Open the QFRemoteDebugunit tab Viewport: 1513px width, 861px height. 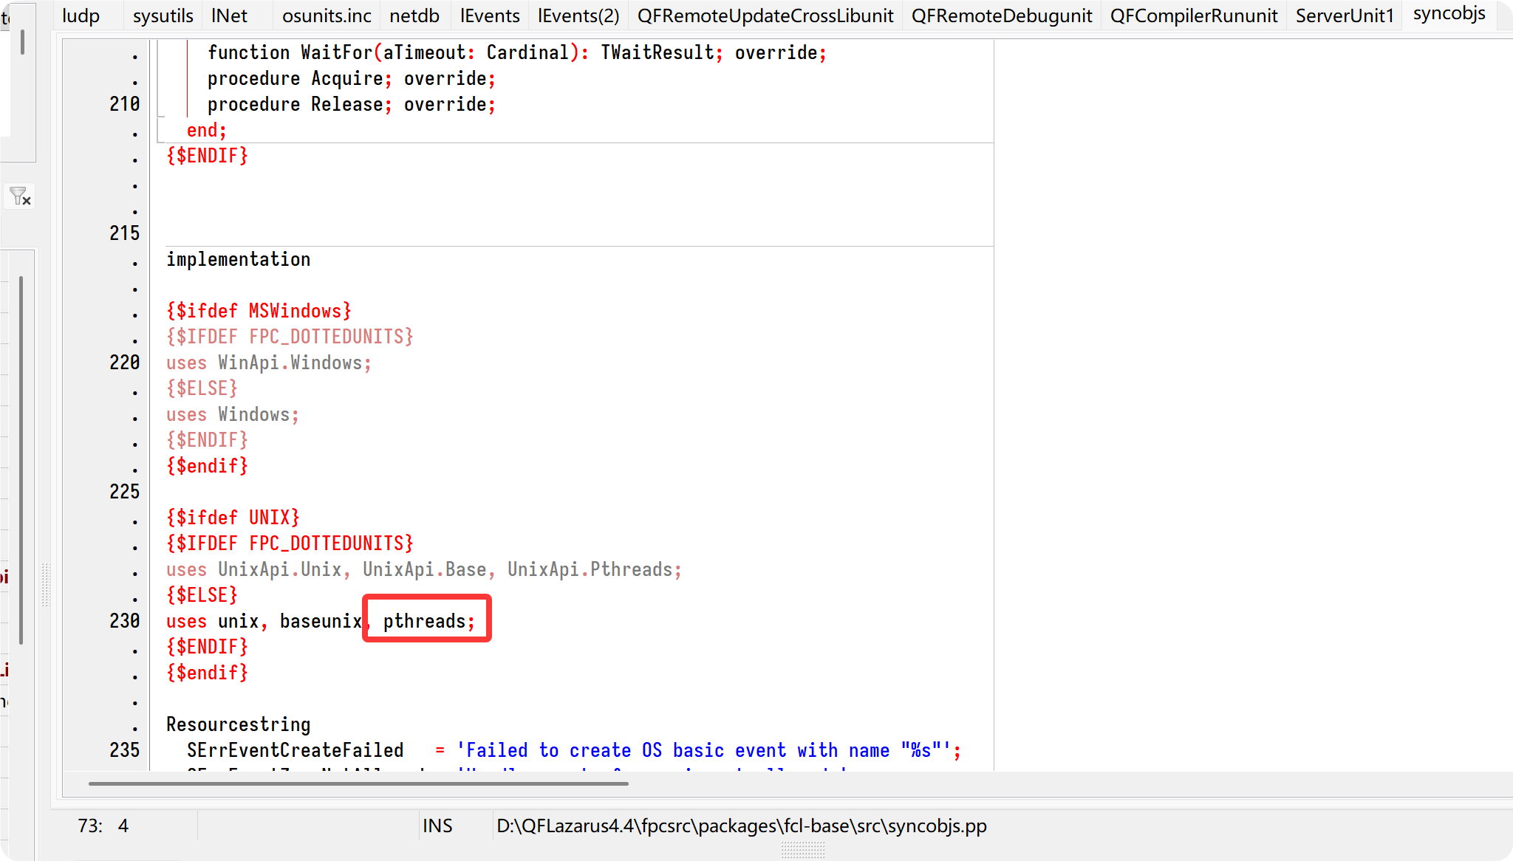coord(1001,16)
